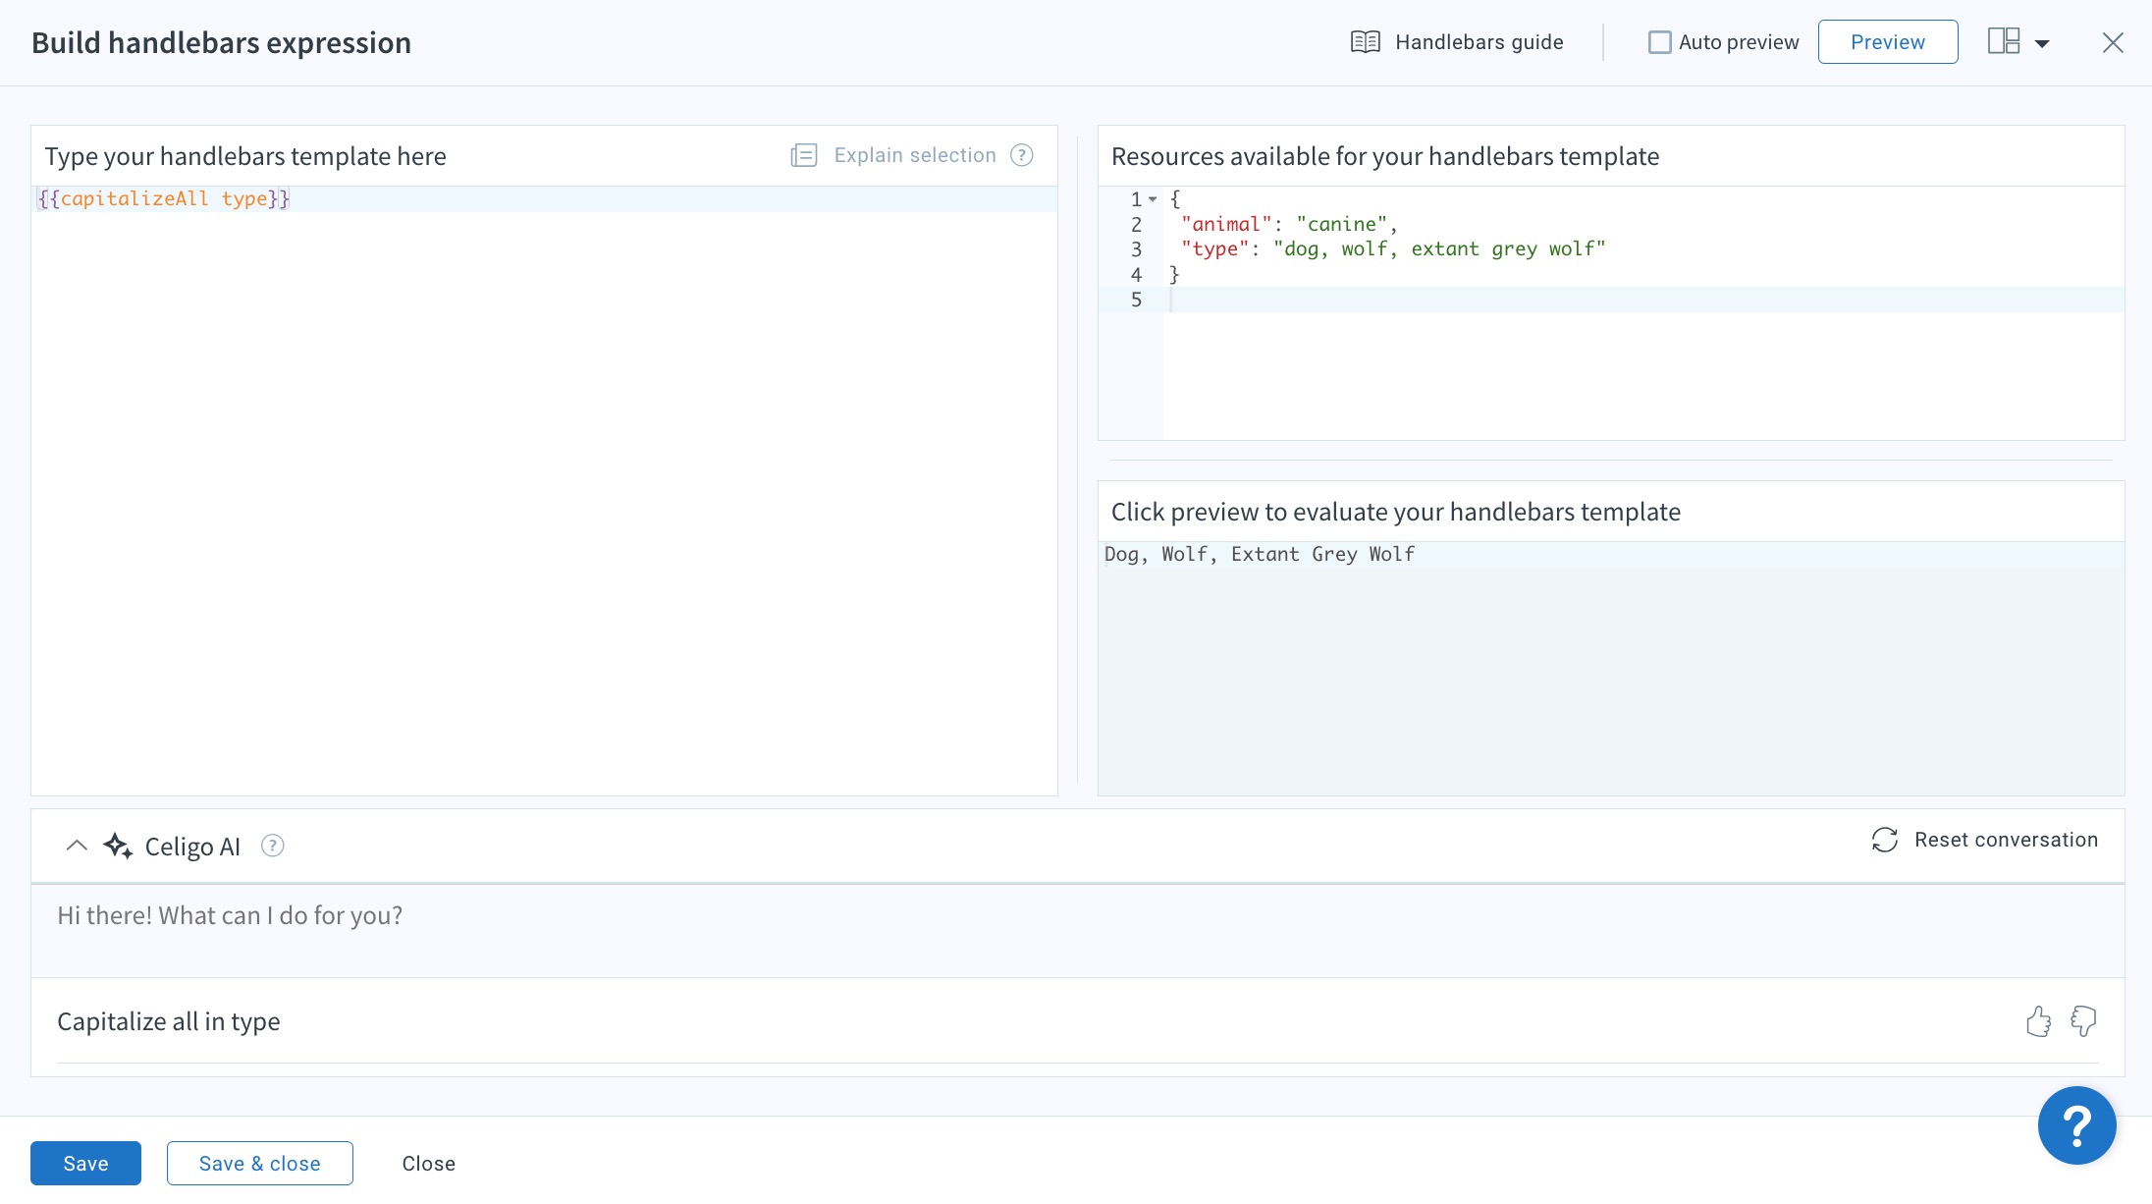2152x1204 pixels.
Task: Give thumbs up to the AI response
Action: tap(2038, 1021)
